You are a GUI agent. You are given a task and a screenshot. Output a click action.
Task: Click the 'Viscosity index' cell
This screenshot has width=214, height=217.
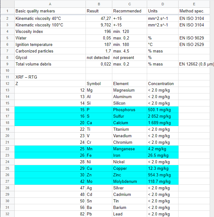tap(50, 31)
